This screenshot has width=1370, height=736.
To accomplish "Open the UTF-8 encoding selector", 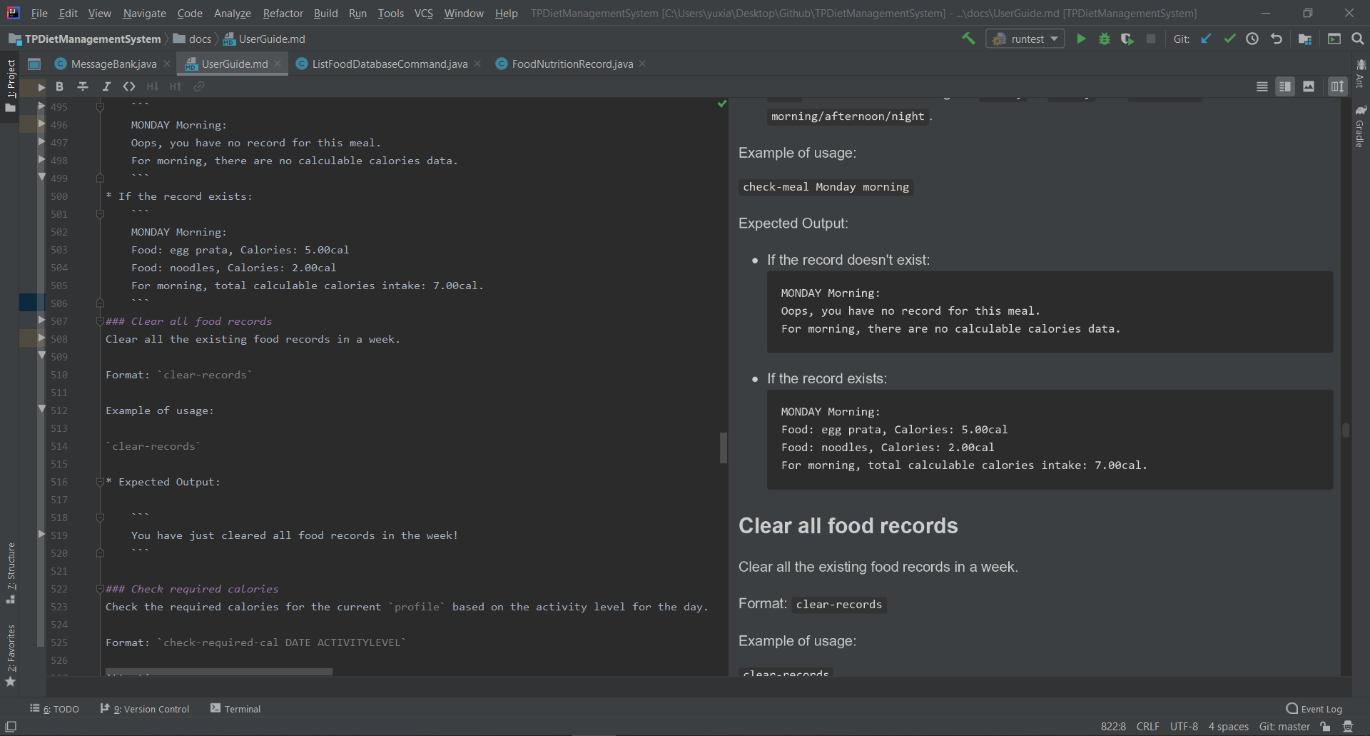I will (x=1184, y=727).
